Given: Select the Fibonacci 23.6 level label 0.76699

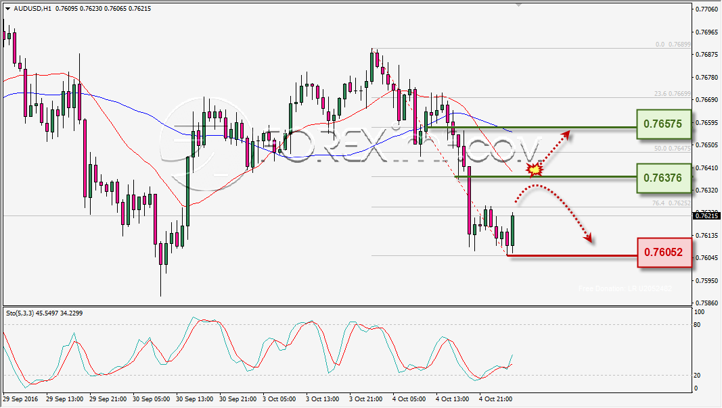Looking at the screenshot, I should (x=673, y=94).
